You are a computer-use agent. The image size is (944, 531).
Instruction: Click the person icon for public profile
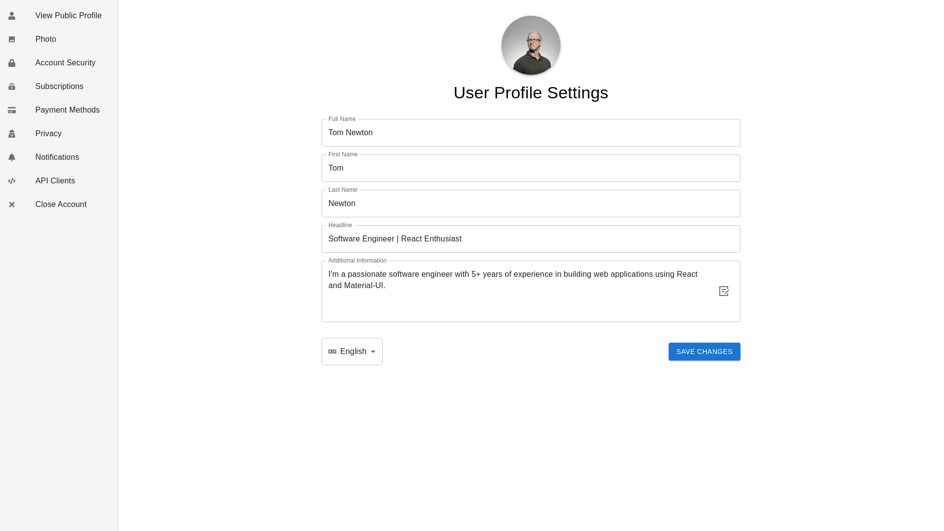(x=12, y=16)
